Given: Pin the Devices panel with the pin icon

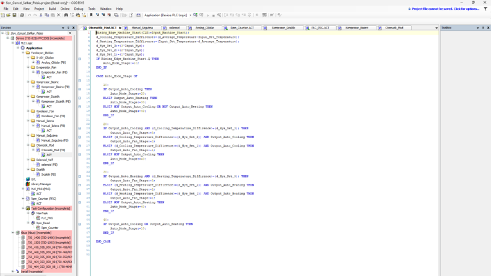Looking at the screenshot, I should [x=68, y=28].
